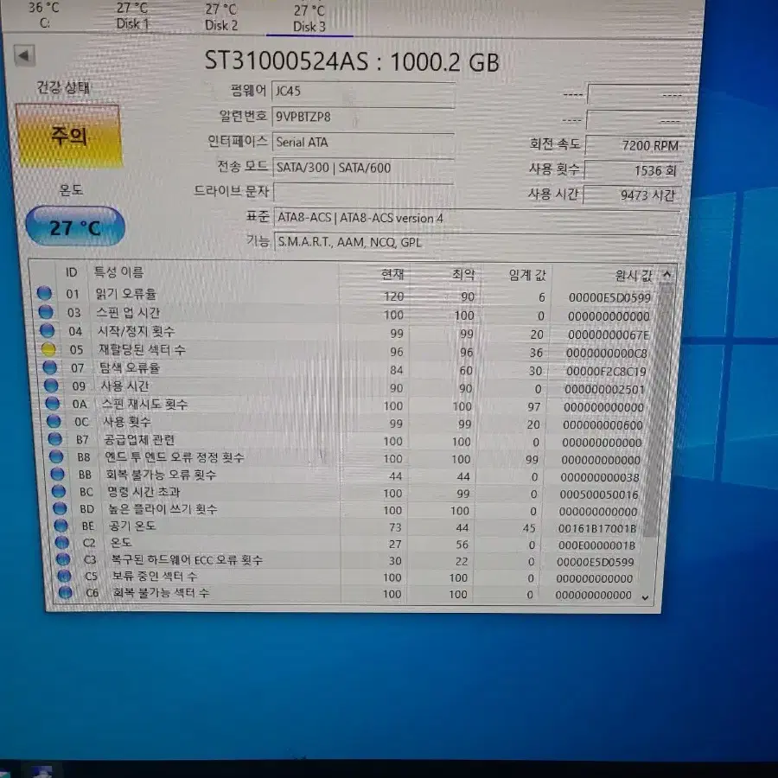Viewport: 778px width, 778px height.
Task: Select the C: drive tab
Action: (44, 15)
